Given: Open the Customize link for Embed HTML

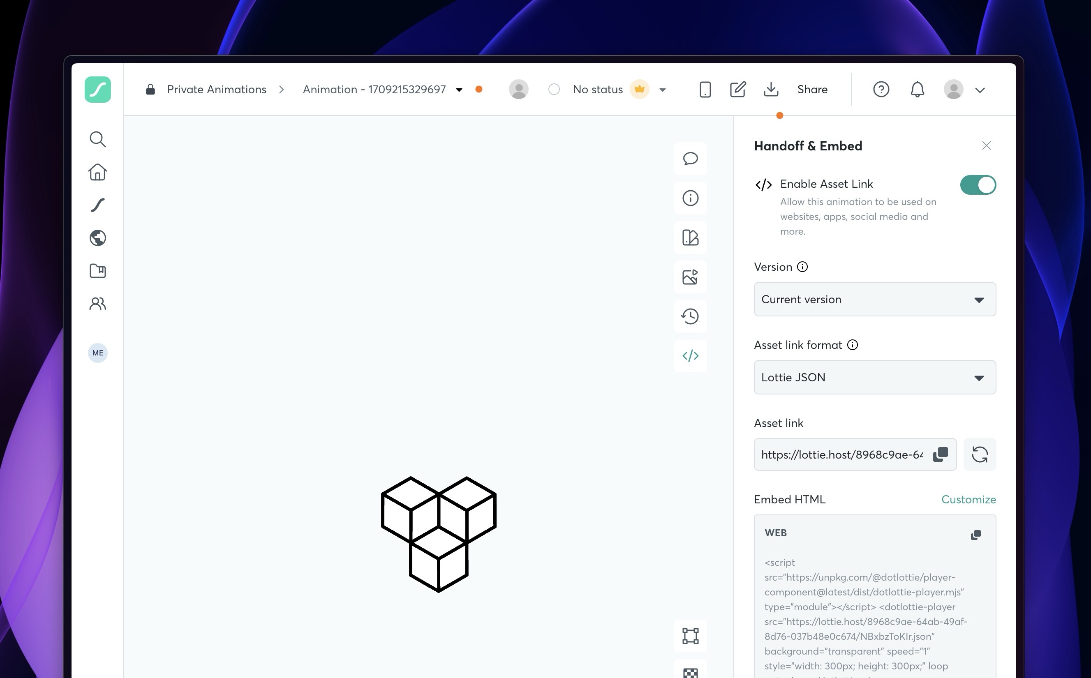Looking at the screenshot, I should [x=968, y=499].
